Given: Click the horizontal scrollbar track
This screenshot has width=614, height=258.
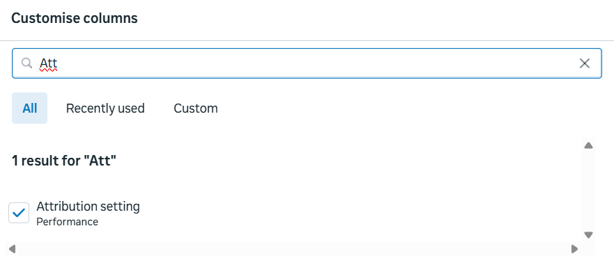Looking at the screenshot, I should tap(293, 249).
